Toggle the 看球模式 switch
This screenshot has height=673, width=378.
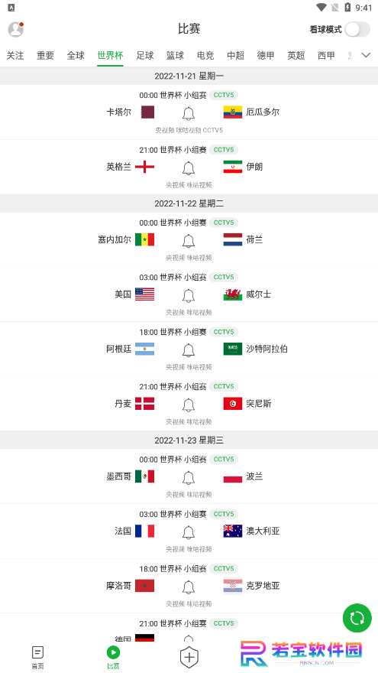pos(357,29)
